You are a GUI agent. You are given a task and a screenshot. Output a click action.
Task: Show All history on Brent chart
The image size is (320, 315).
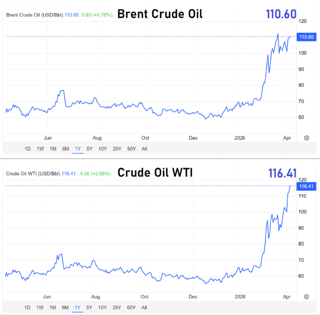click(x=145, y=149)
